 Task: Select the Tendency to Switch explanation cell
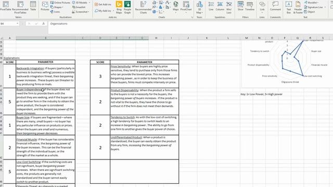145,125
